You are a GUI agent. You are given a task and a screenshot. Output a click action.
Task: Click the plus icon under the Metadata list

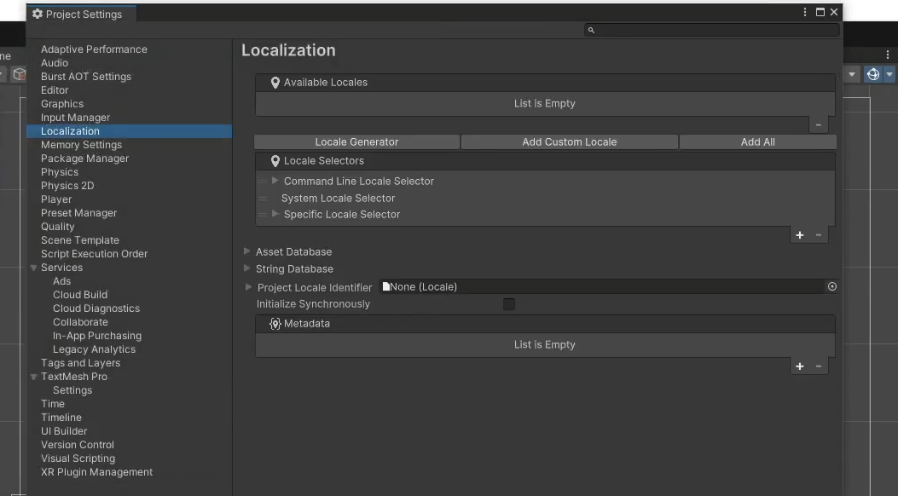(x=799, y=366)
